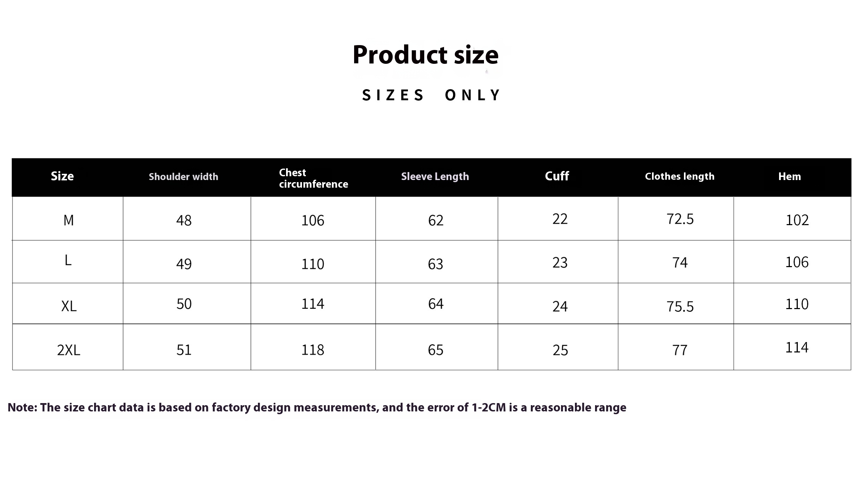Click the Chest circumference header
The image size is (861, 503).
[314, 178]
